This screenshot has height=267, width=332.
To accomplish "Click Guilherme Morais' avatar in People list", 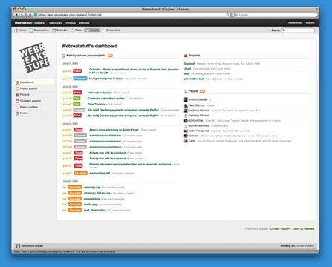I will [186, 125].
